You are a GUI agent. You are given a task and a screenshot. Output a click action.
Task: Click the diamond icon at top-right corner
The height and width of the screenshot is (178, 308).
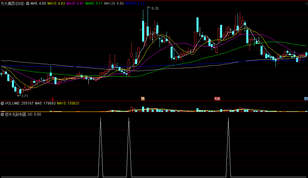[306, 3]
